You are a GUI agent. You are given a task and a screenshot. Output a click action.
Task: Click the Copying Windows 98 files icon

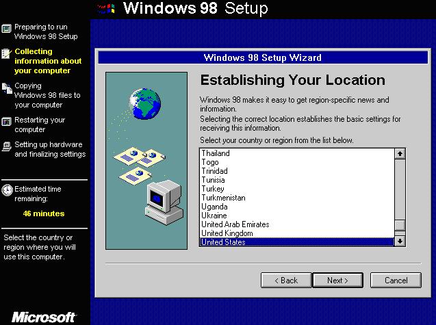point(7,88)
